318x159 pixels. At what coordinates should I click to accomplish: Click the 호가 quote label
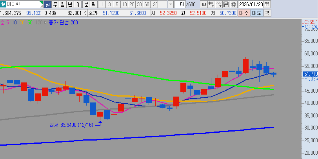pyautogui.click(x=93, y=13)
